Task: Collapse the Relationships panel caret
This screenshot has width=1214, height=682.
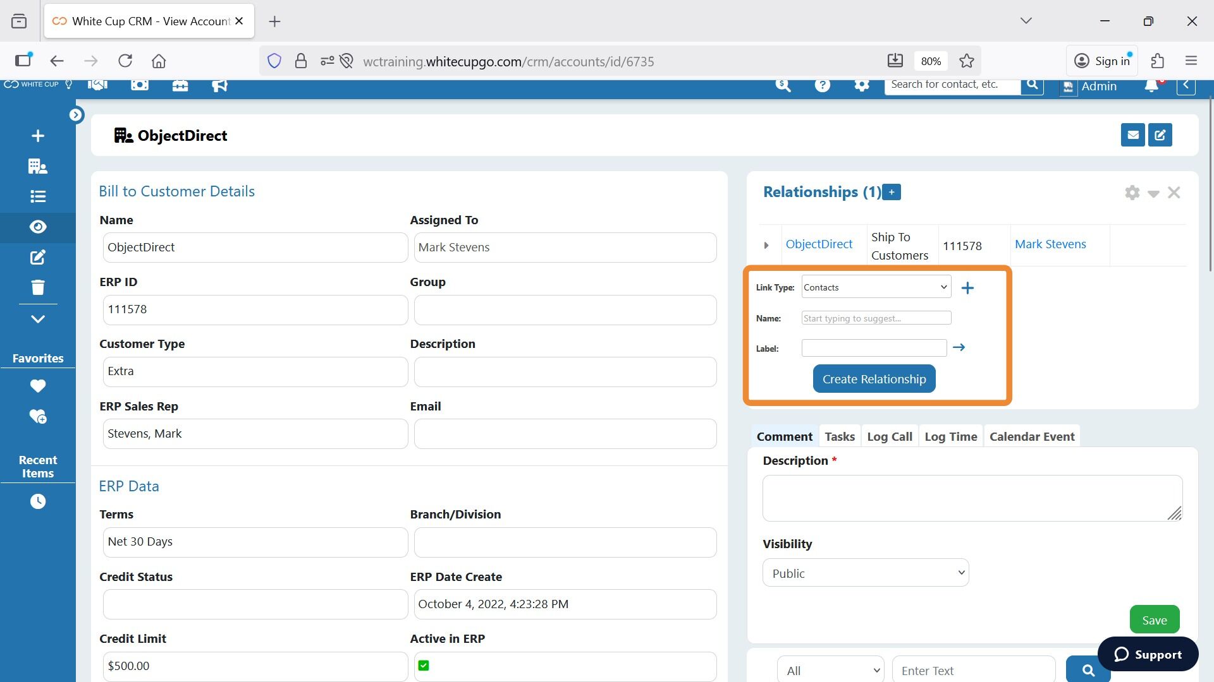Action: 1153,194
